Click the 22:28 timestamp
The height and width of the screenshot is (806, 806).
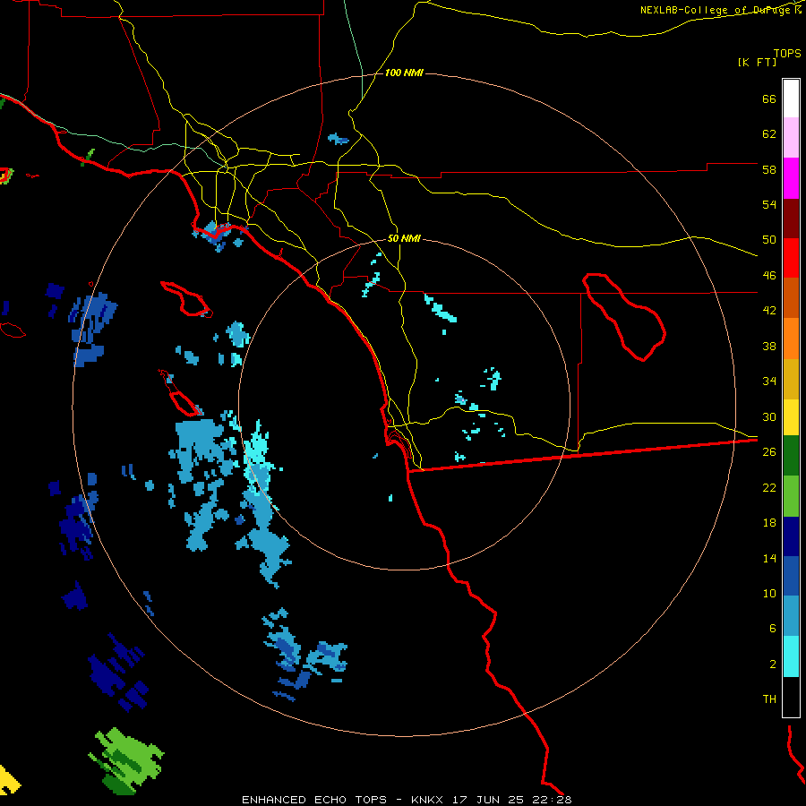click(x=553, y=800)
